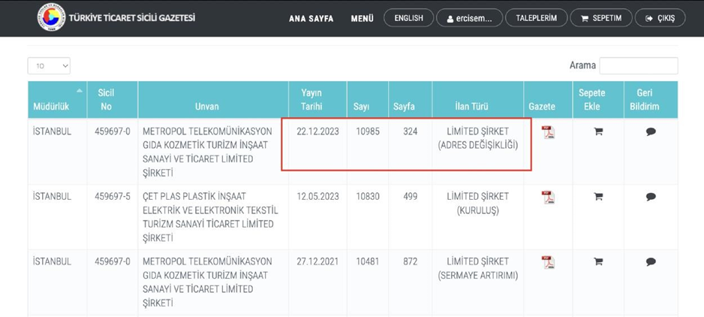Open gazette PDF for ÇET PLAS row
Image resolution: width=704 pixels, height=317 pixels.
pyautogui.click(x=548, y=197)
